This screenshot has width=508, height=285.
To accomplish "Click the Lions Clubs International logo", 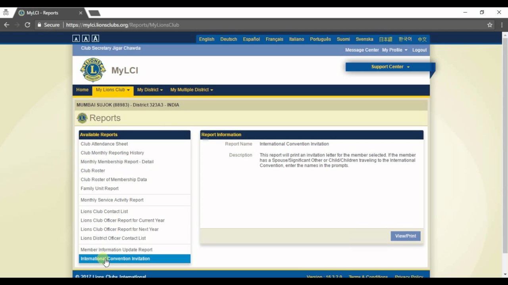I will tap(93, 70).
